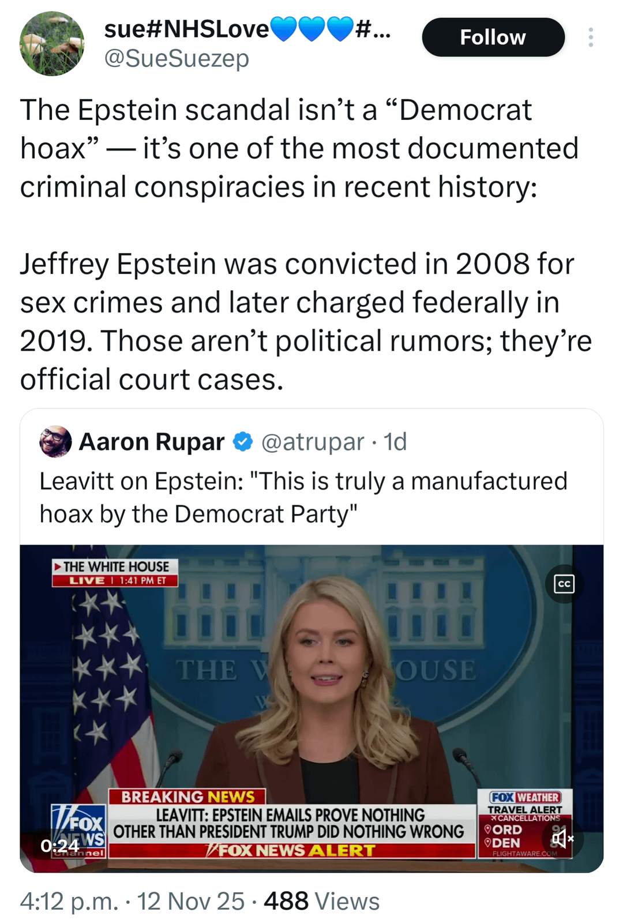Click the Follow button

493,37
